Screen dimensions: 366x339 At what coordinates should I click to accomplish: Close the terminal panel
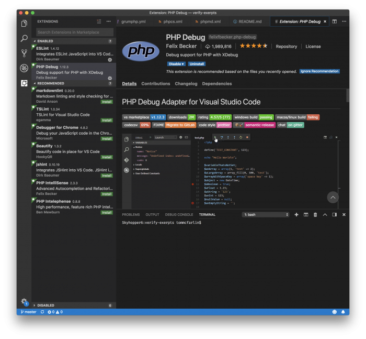pos(344,214)
